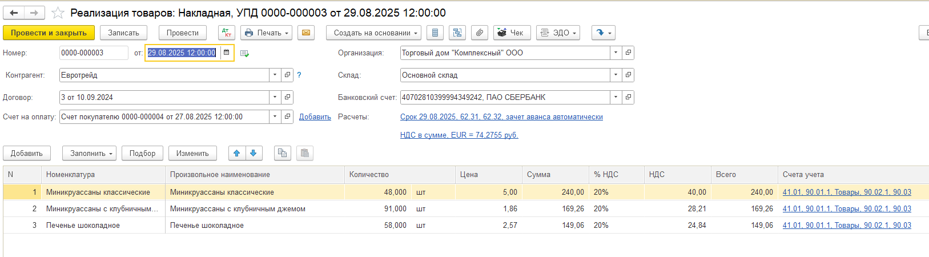The image size is (929, 257).
Task: Open related documents icon
Action: pyautogui.click(x=457, y=33)
